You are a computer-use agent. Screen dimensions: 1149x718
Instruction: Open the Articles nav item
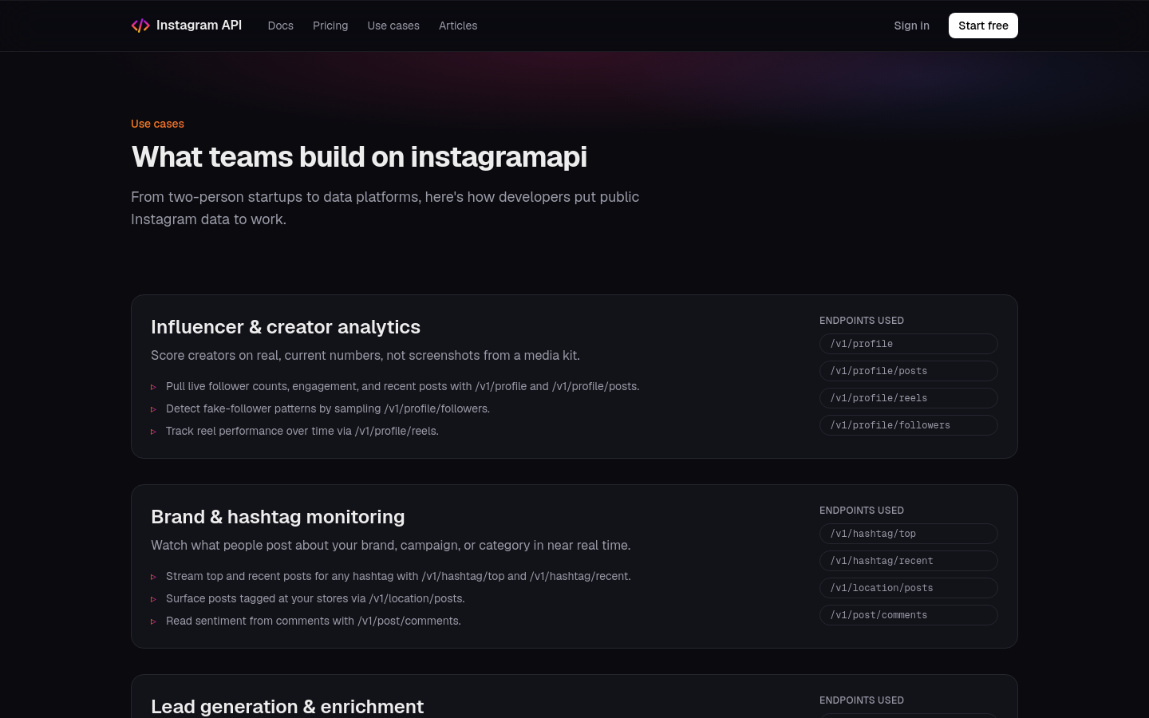pos(458,26)
